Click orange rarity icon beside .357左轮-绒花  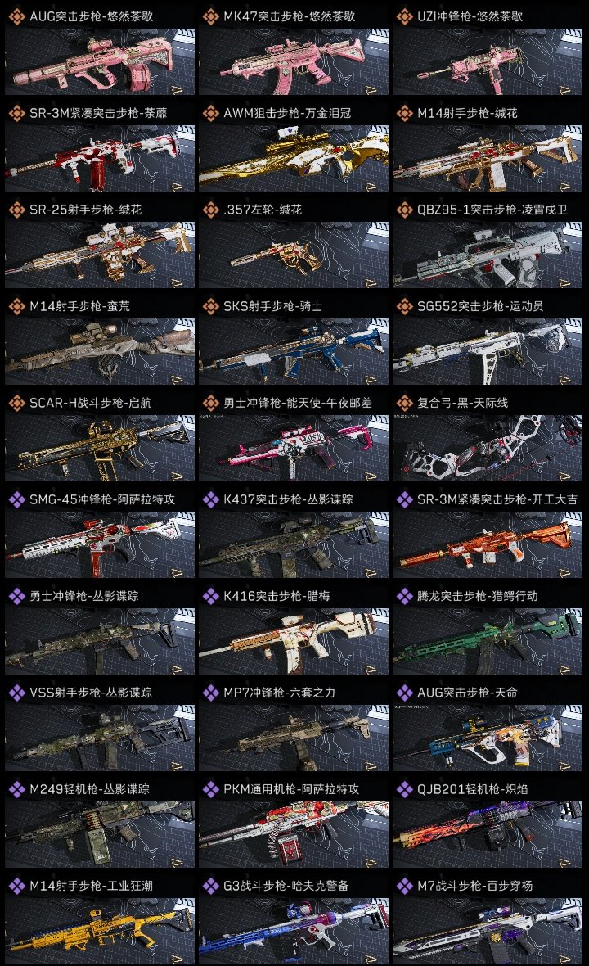tap(210, 210)
